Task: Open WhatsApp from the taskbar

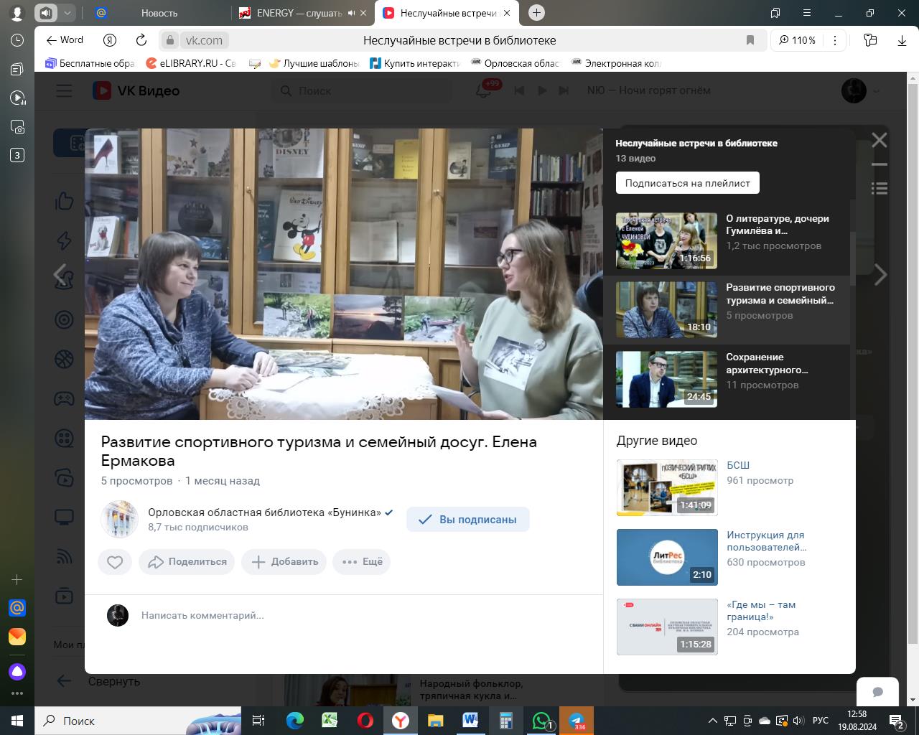Action: point(541,721)
